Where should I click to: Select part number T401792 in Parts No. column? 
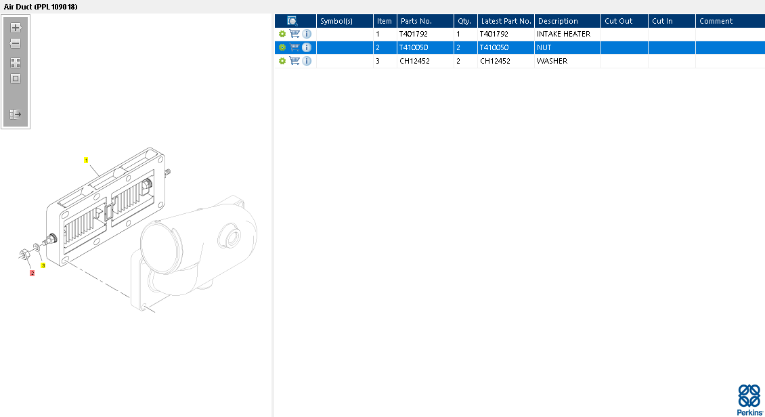click(413, 34)
